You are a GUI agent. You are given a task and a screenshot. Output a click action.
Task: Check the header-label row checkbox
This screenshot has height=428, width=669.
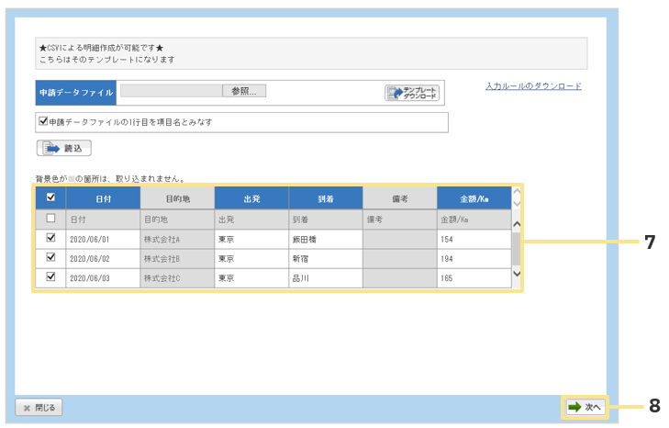(50, 219)
